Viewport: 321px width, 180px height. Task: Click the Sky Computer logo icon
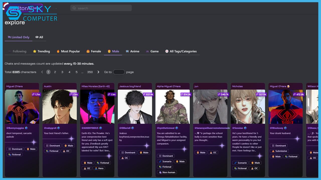point(14,13)
